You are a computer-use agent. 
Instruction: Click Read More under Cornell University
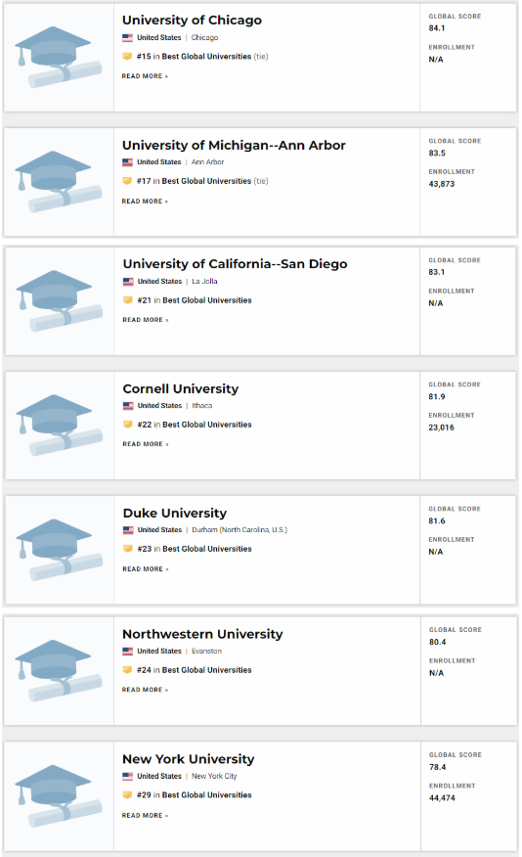pyautogui.click(x=146, y=444)
